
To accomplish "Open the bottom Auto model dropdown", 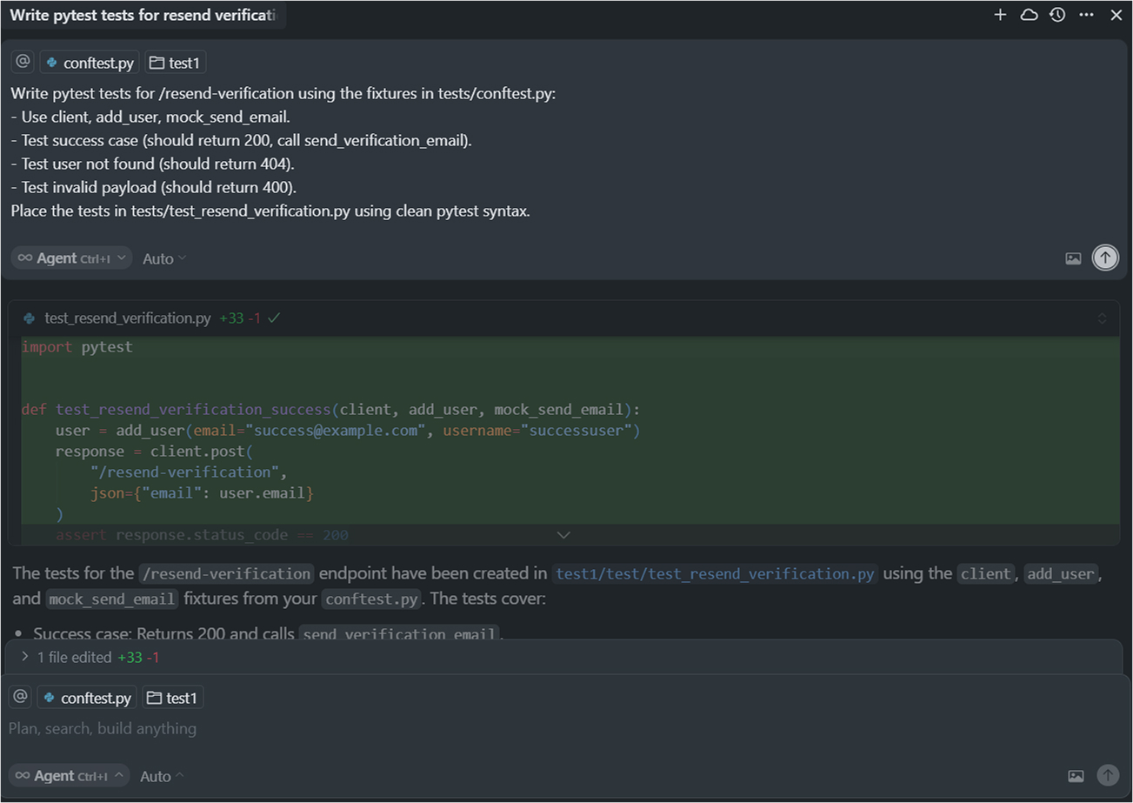I will (x=163, y=776).
